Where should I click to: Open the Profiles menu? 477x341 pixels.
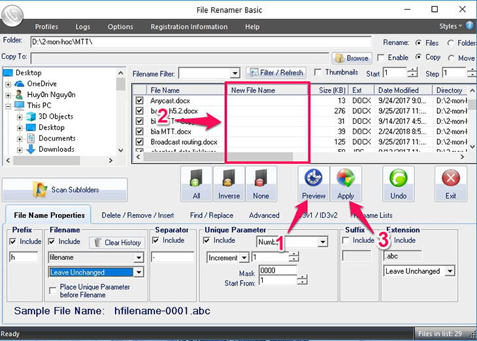pyautogui.click(x=46, y=27)
